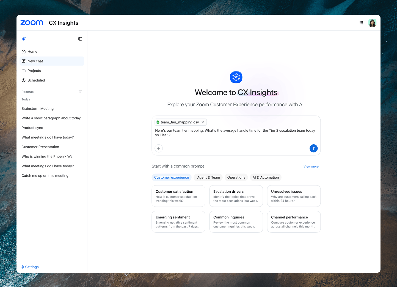
Task: Collapse the sidebar with panel toggle icon
Action: pos(80,39)
